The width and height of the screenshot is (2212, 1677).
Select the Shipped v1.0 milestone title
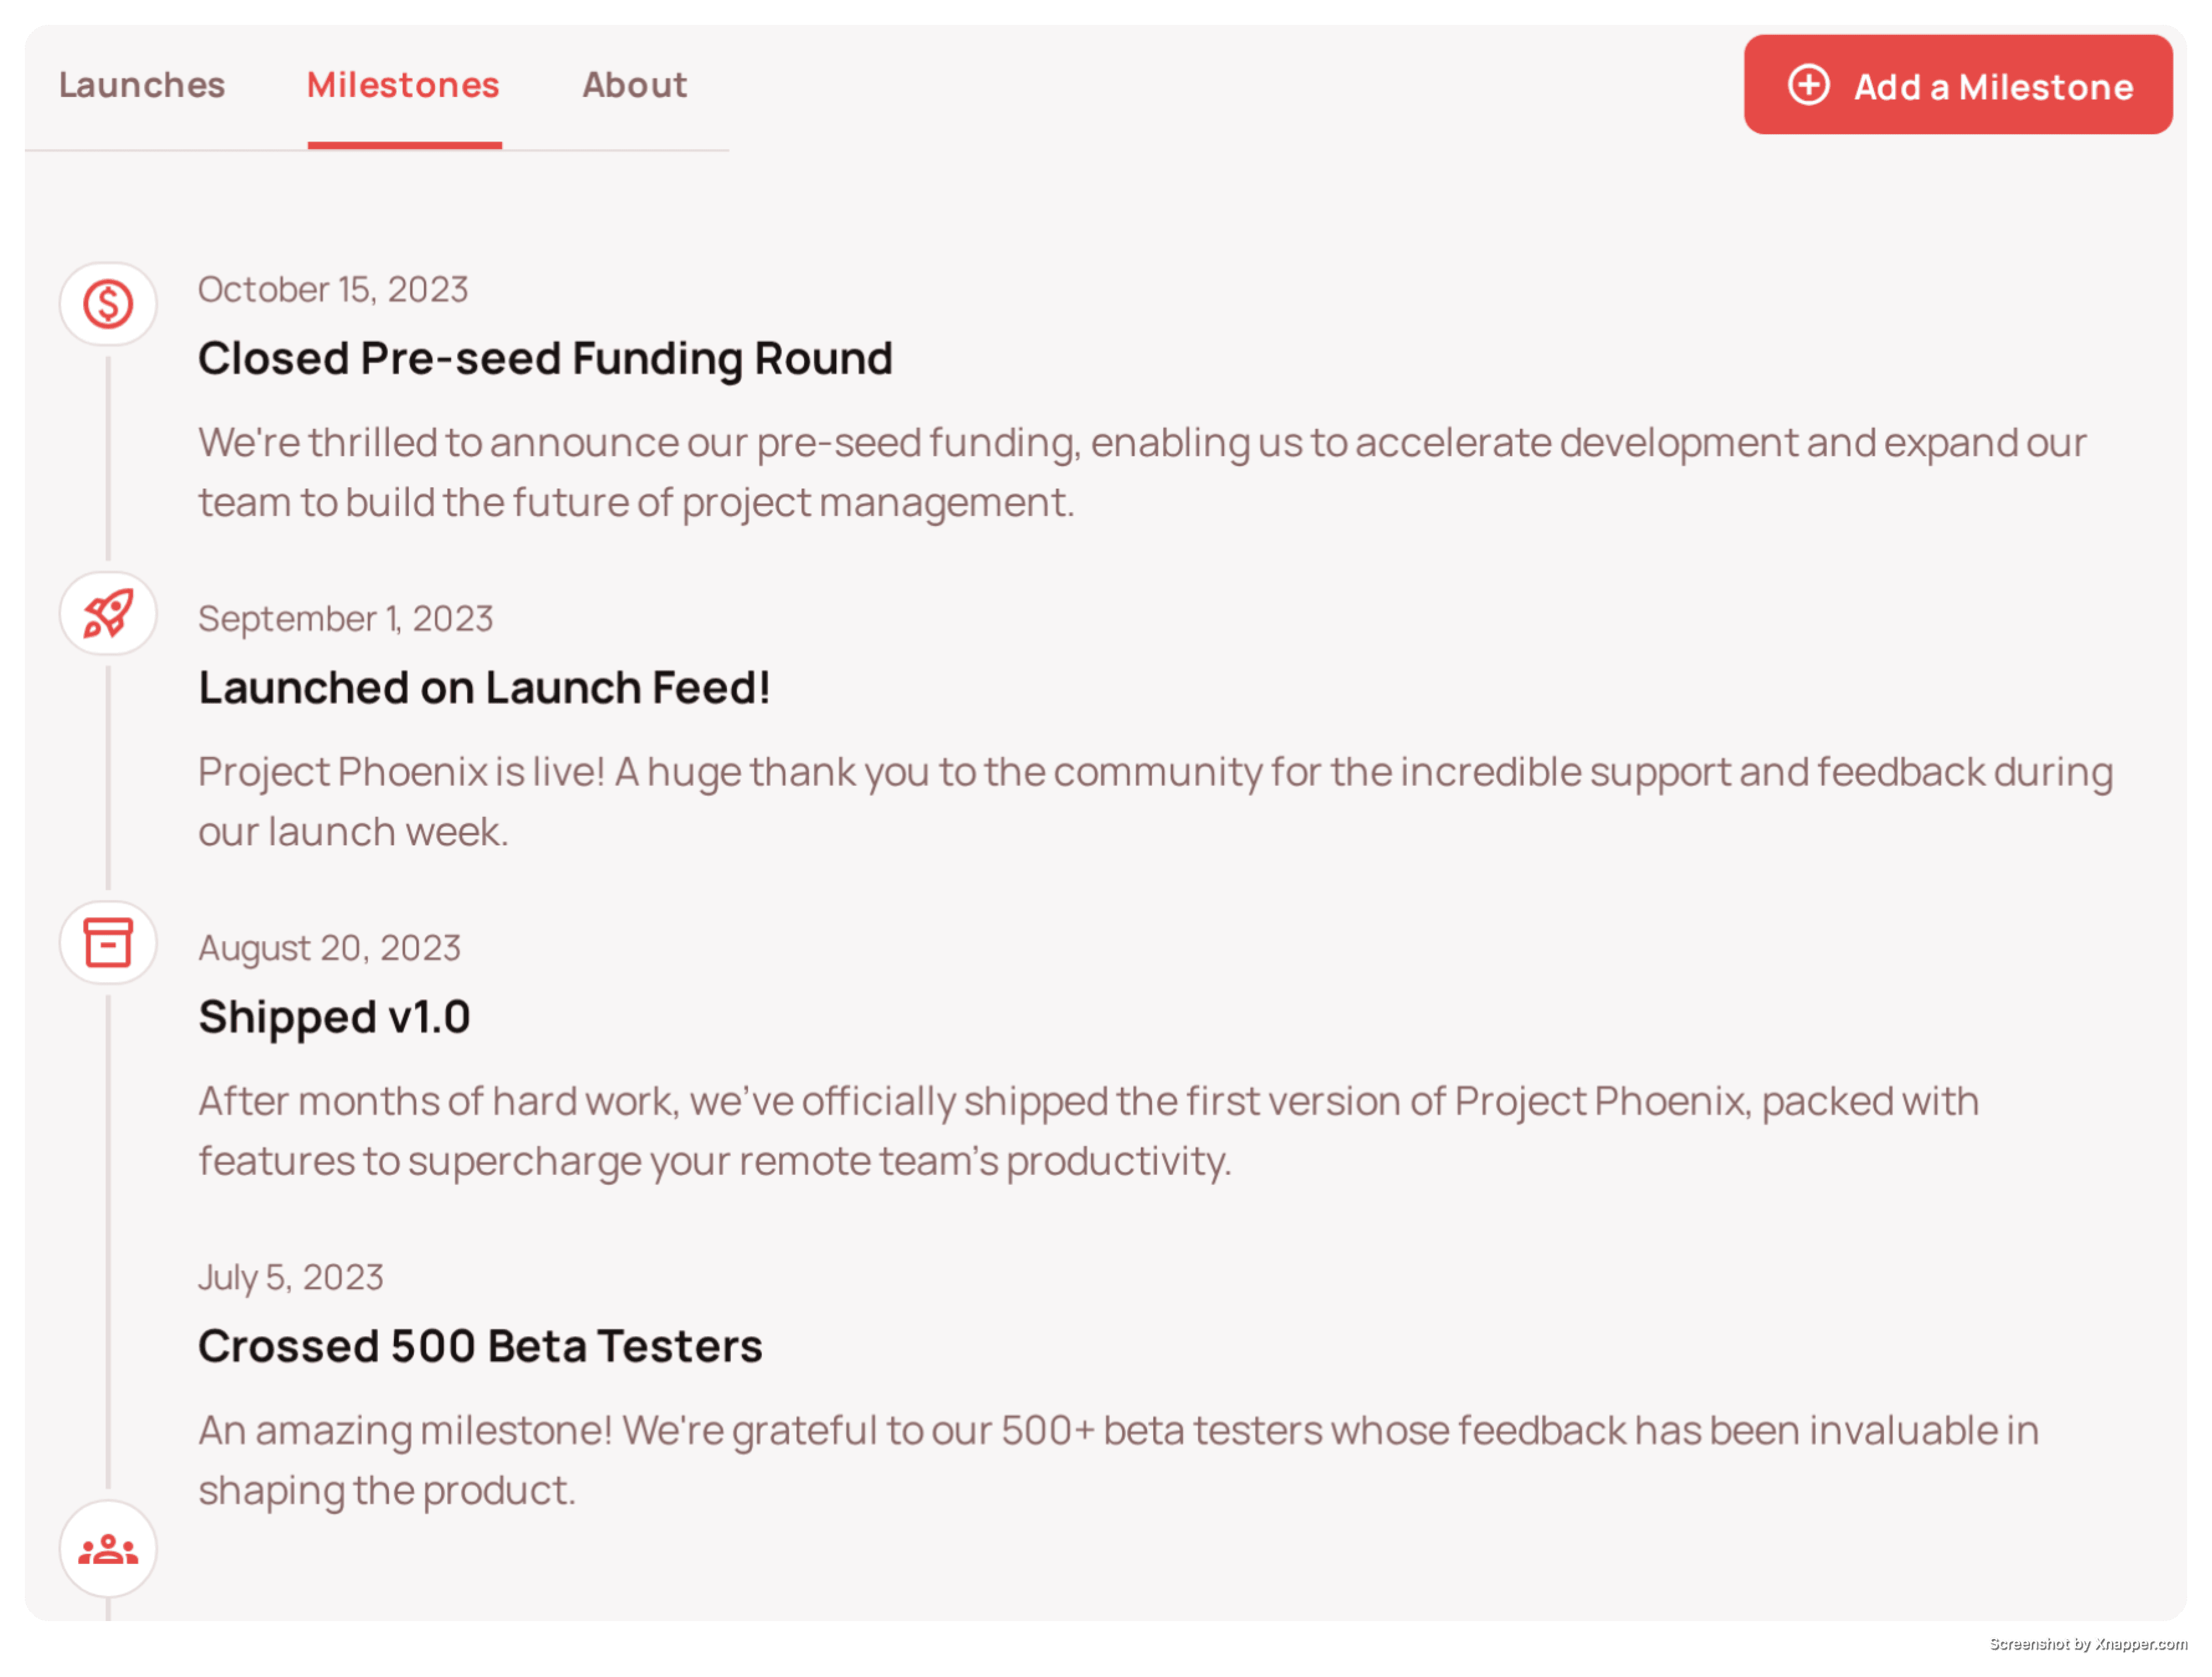click(334, 1016)
